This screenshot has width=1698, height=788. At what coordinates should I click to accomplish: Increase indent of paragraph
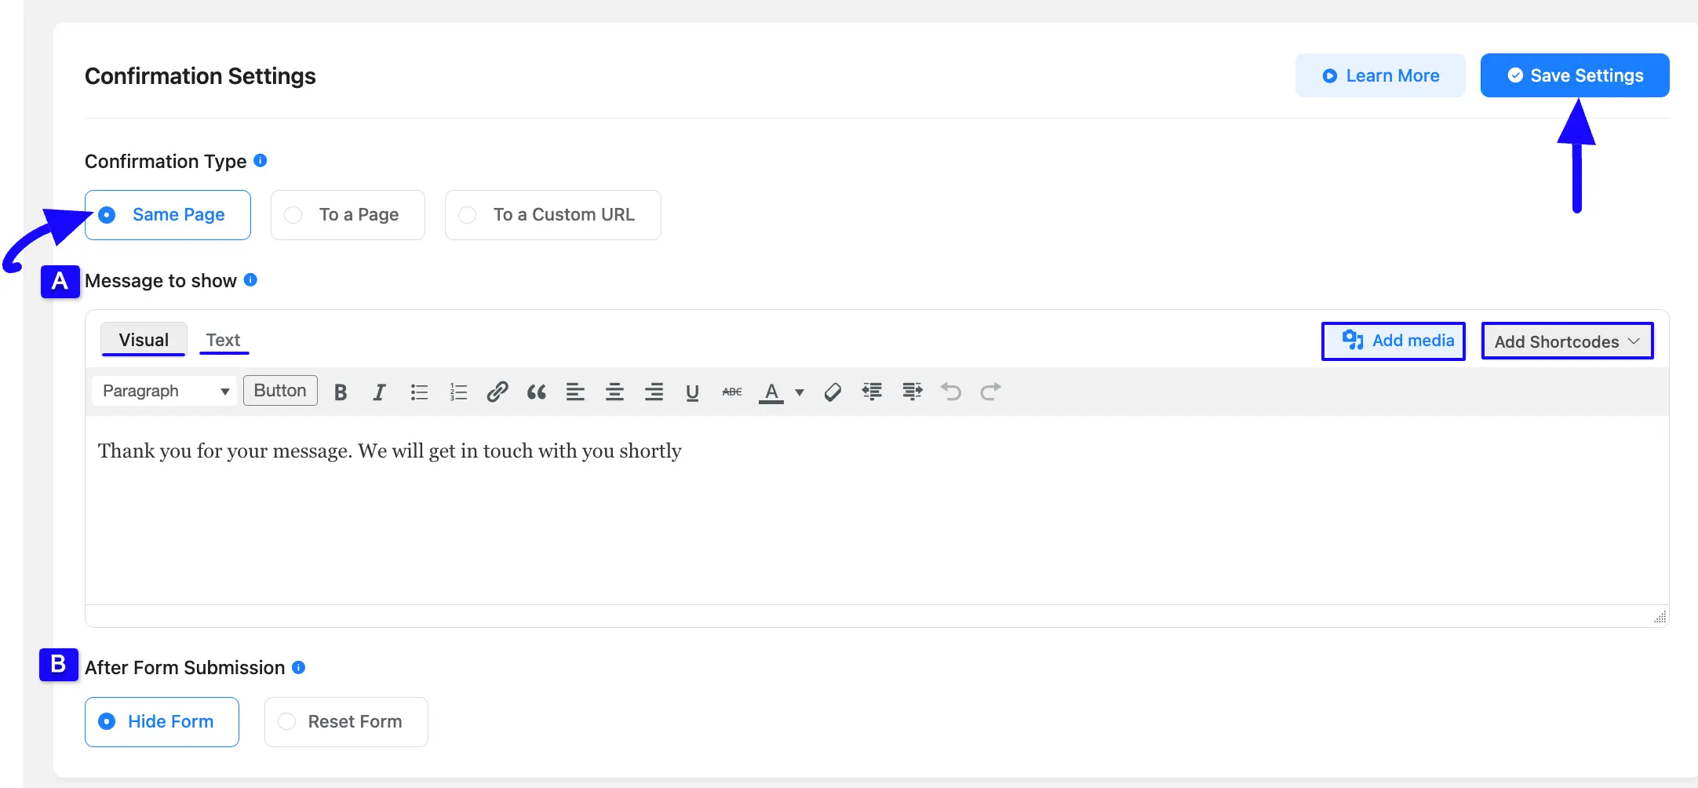tap(912, 392)
